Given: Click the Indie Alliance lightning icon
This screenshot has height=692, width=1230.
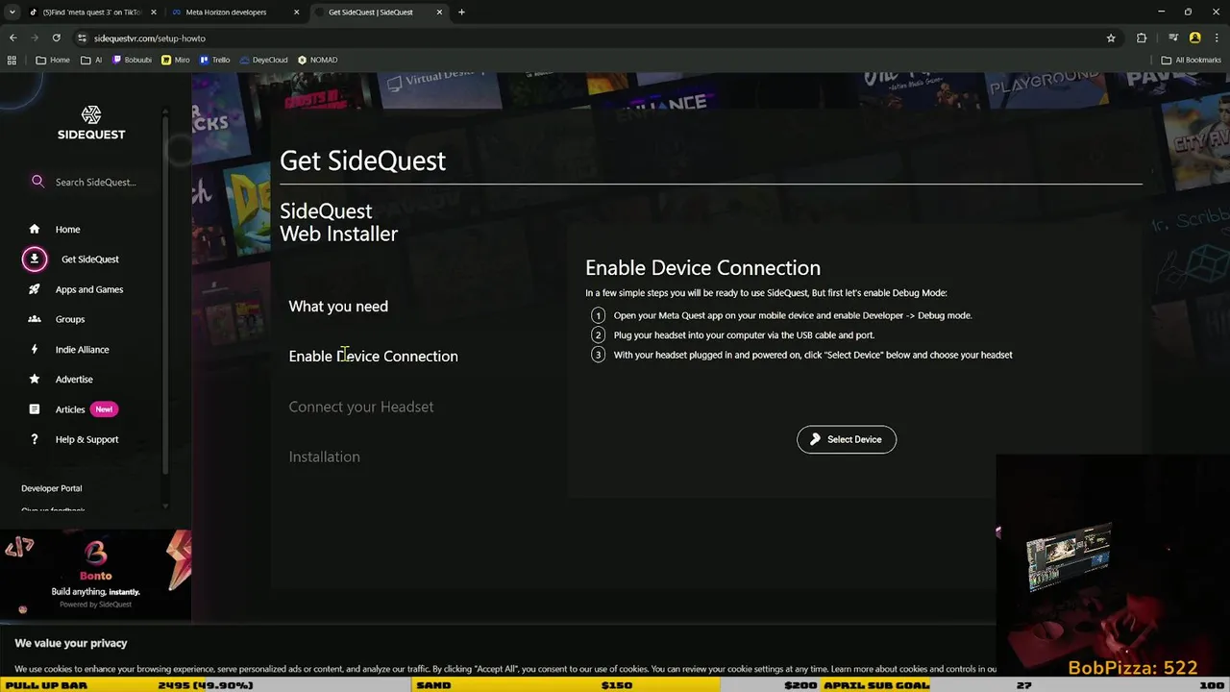Looking at the screenshot, I should [35, 349].
